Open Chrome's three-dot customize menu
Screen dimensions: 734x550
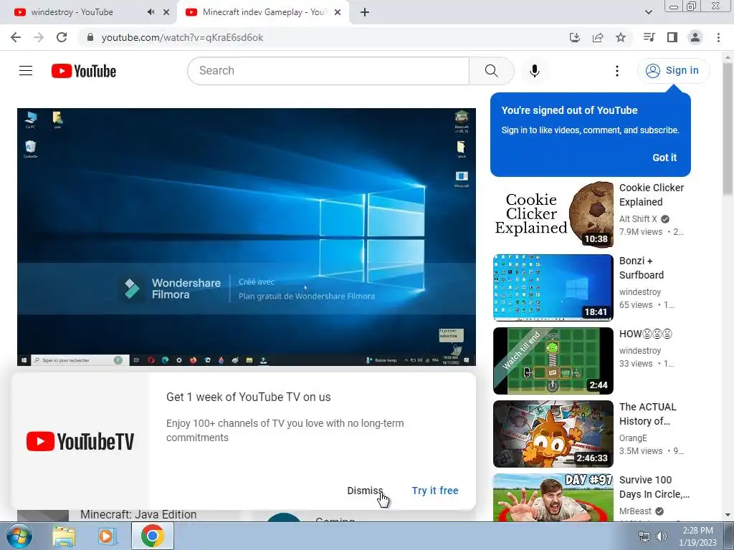pos(718,37)
